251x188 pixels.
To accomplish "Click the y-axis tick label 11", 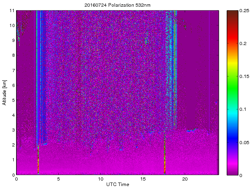I will [12, 11].
